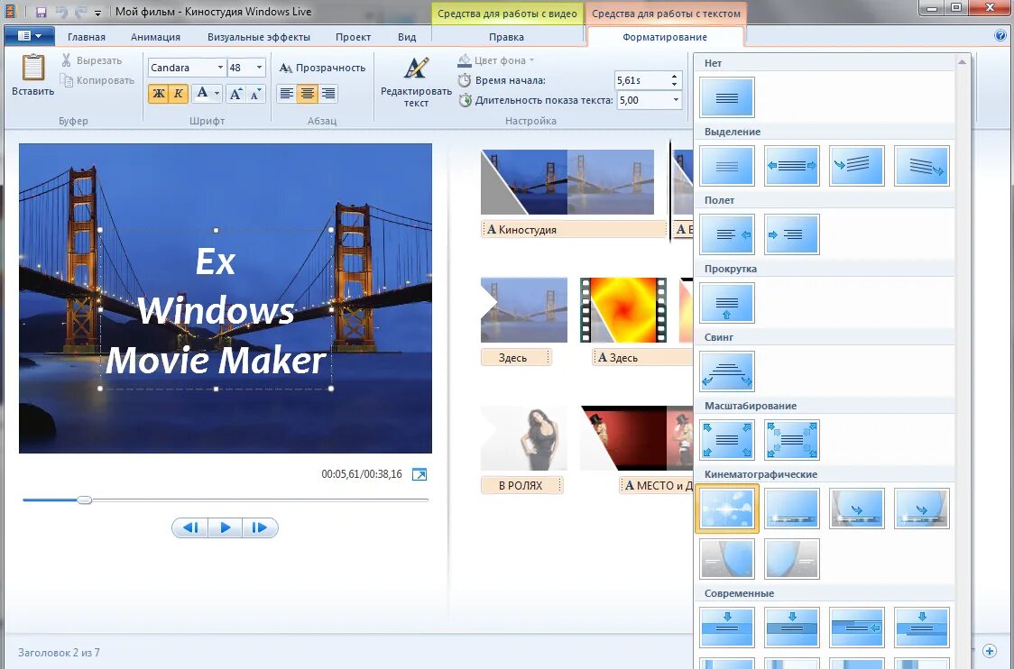This screenshot has width=1014, height=669.
Task: Step to next frame
Action: (x=260, y=527)
